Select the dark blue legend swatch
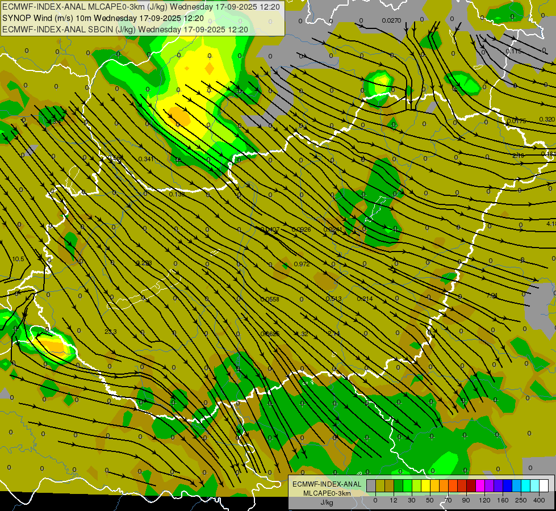Screen dimensions: 556x511 507,485
